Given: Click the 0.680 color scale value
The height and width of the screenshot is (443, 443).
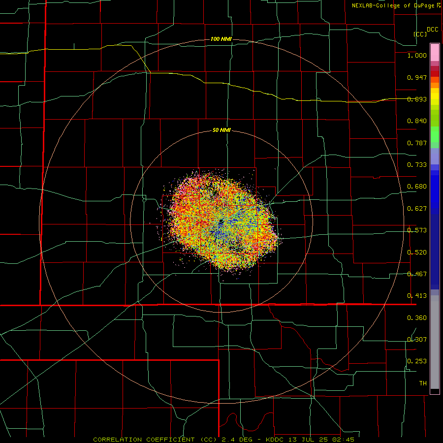Looking at the screenshot, I should tap(417, 187).
